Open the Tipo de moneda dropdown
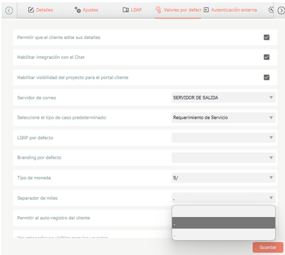285x255 pixels. (223, 178)
